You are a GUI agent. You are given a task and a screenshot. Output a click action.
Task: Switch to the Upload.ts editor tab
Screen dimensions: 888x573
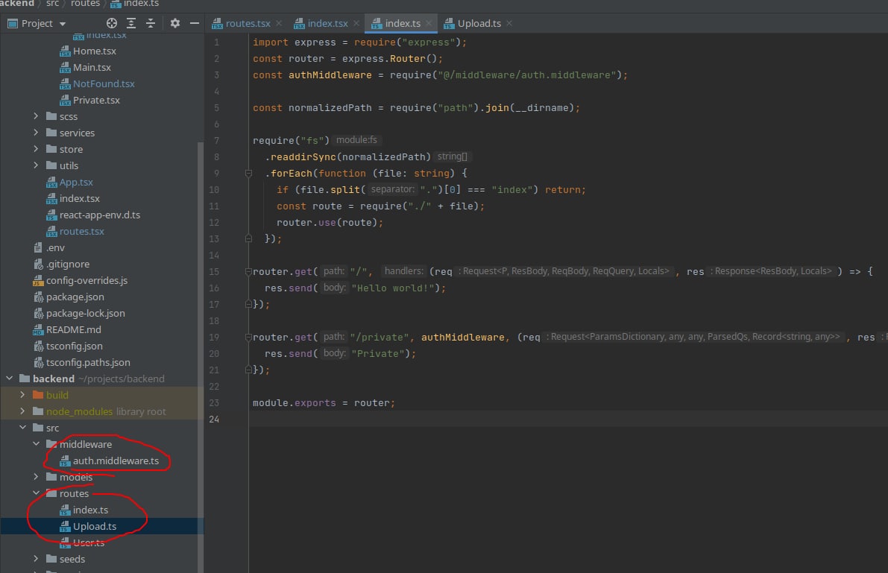pyautogui.click(x=479, y=24)
